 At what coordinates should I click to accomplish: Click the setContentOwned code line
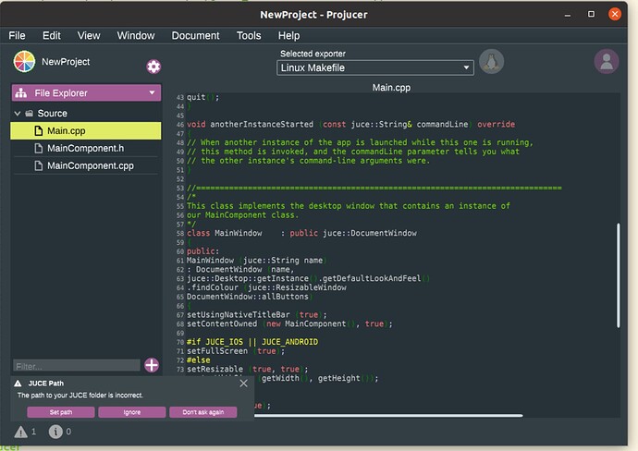click(289, 324)
